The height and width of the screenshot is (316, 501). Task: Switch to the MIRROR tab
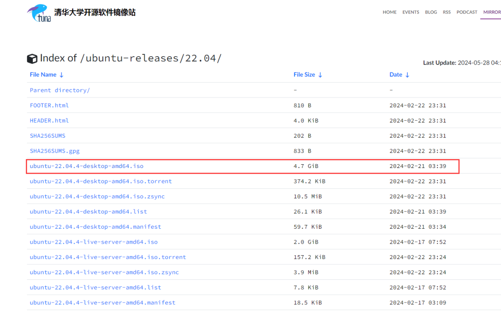tap(491, 12)
